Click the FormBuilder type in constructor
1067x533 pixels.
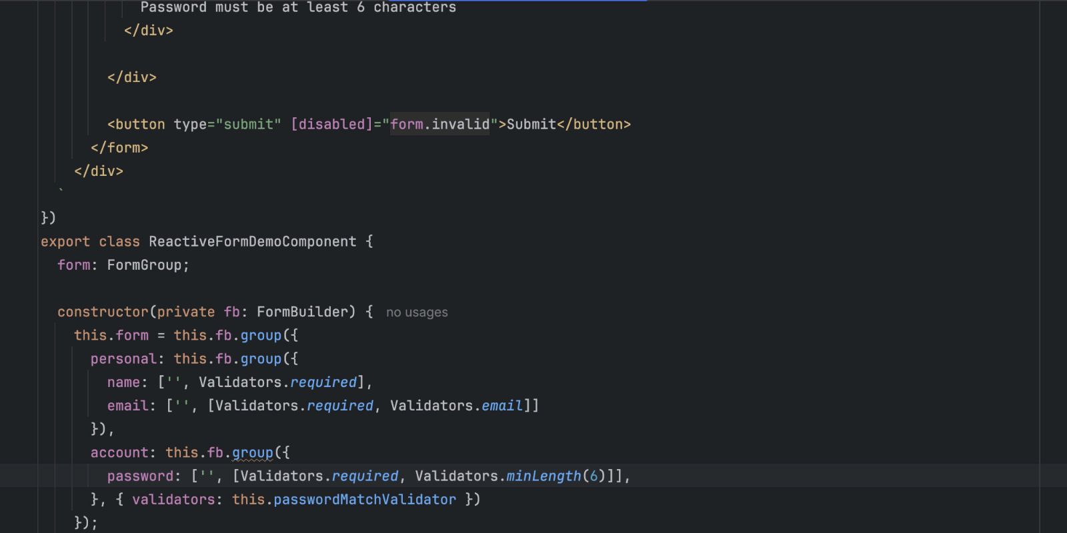[302, 312]
